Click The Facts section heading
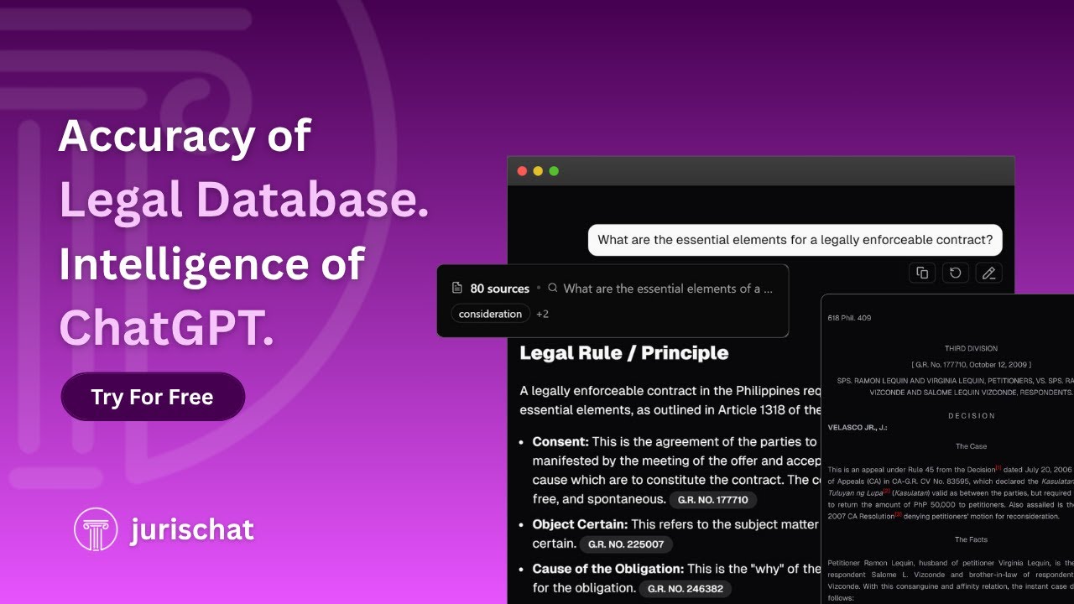This screenshot has height=604, width=1074. coord(971,539)
